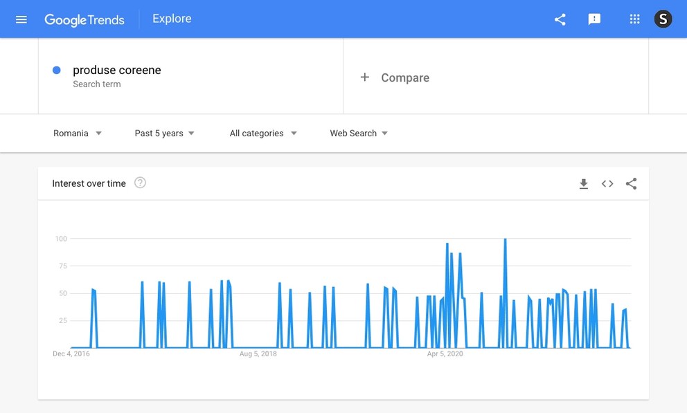Open the send feedback icon
The width and height of the screenshot is (687, 413).
pyautogui.click(x=594, y=19)
